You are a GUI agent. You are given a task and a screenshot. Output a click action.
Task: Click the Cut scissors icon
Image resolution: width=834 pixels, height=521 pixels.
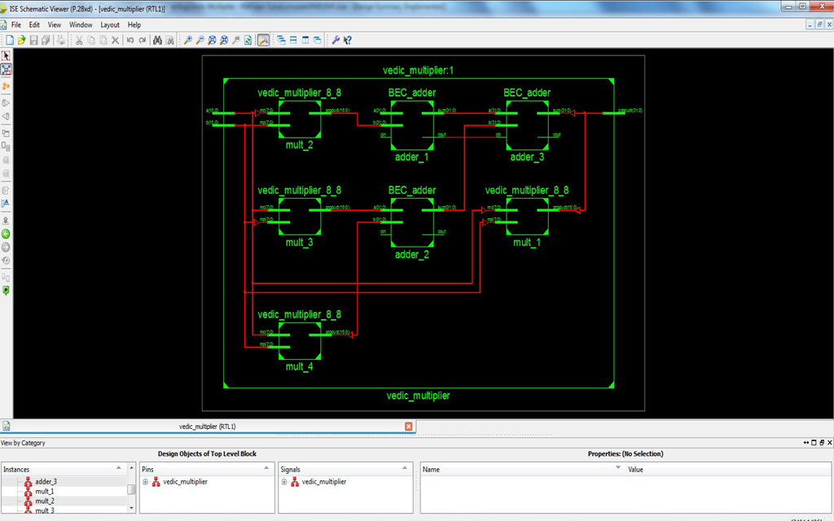click(79, 40)
